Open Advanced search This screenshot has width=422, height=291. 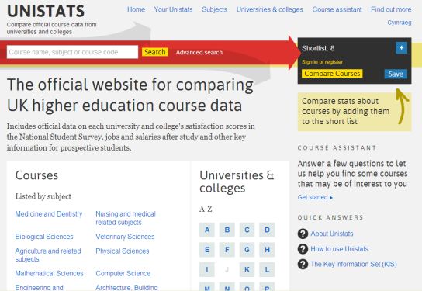pyautogui.click(x=199, y=53)
